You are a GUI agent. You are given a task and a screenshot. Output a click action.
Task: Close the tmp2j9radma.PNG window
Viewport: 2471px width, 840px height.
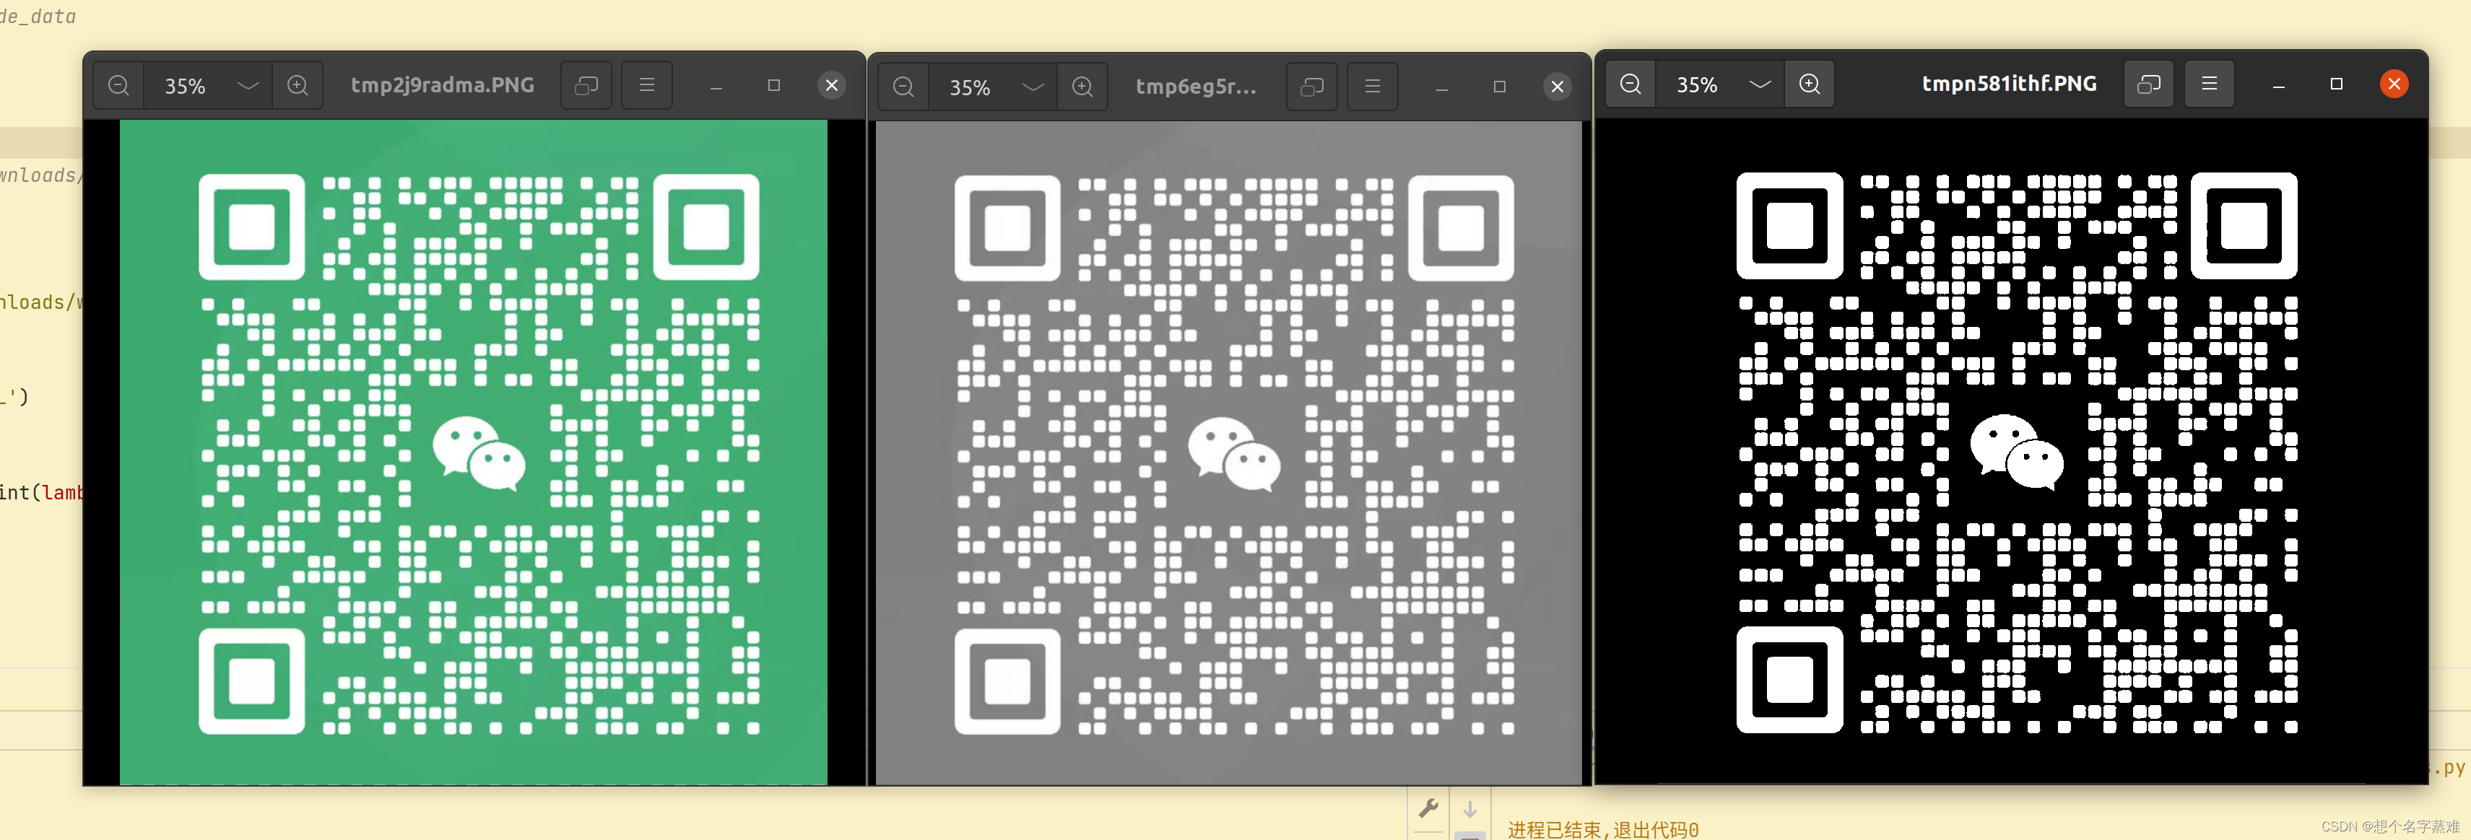point(832,85)
